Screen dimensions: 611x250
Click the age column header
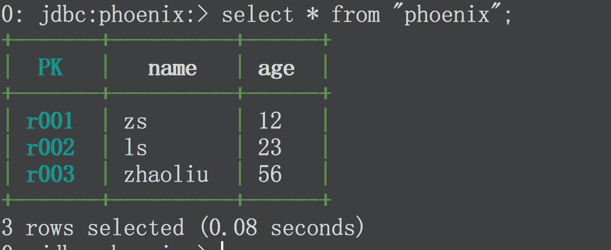276,69
